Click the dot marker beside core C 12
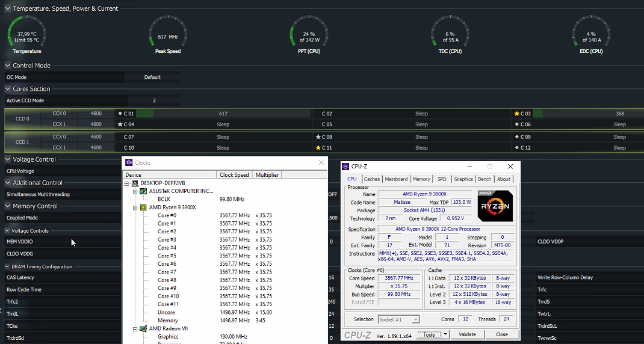 point(516,147)
